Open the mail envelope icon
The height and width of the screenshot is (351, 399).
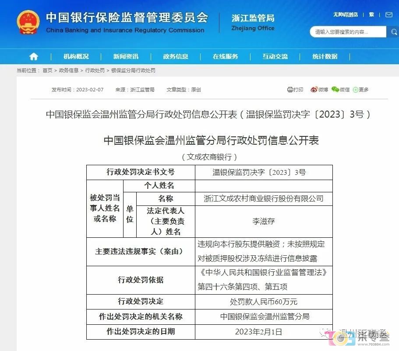pos(389,15)
